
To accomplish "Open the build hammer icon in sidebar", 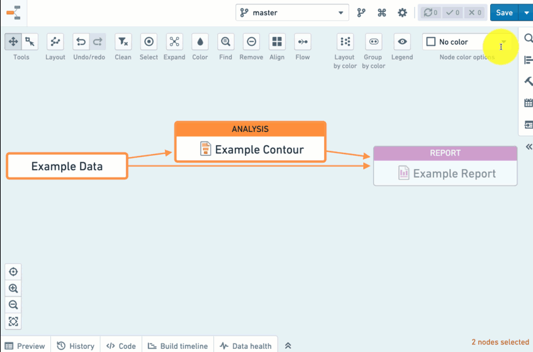I will (x=528, y=81).
